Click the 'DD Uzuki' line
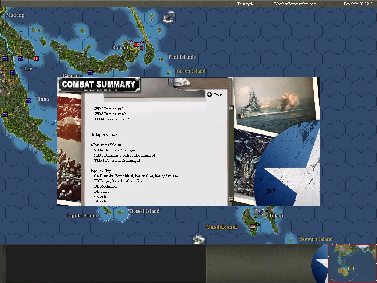 pos(102,191)
